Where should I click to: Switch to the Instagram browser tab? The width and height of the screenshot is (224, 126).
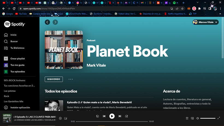pyautogui.click(x=79, y=3)
